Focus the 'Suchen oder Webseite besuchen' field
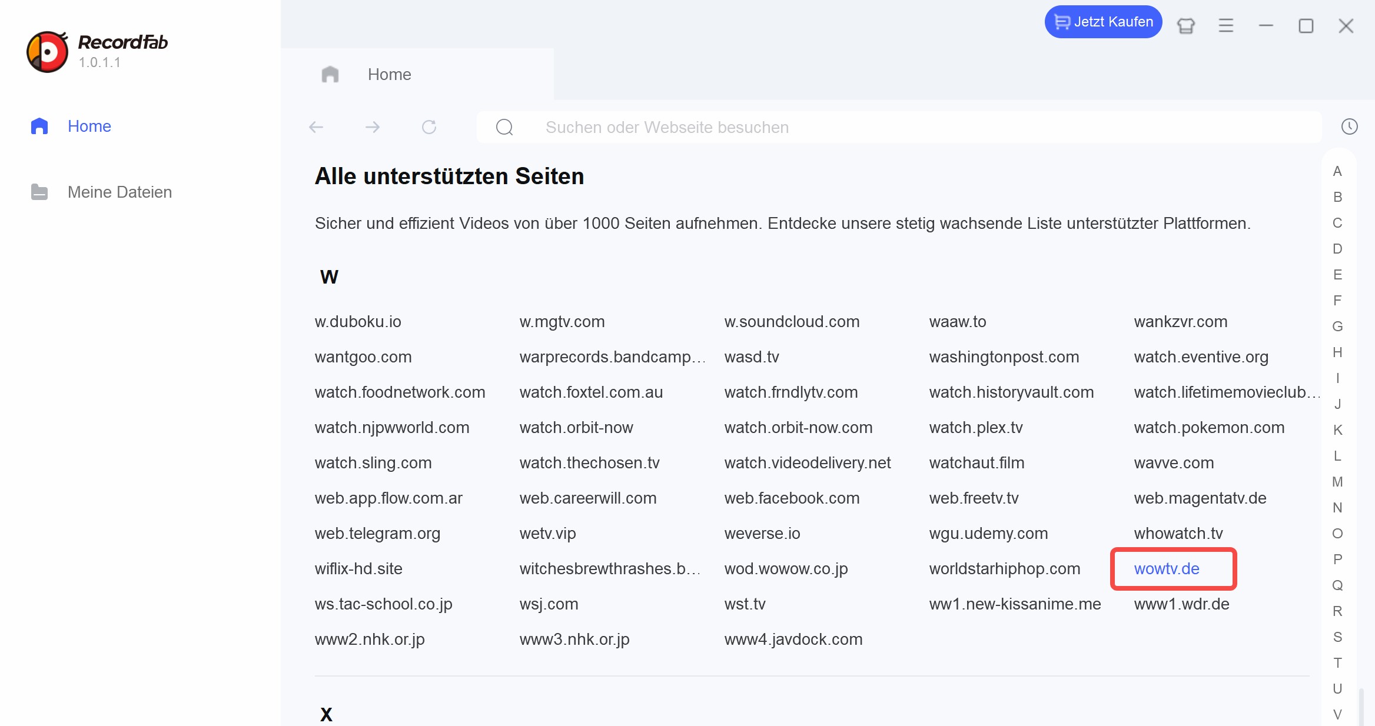 point(899,127)
